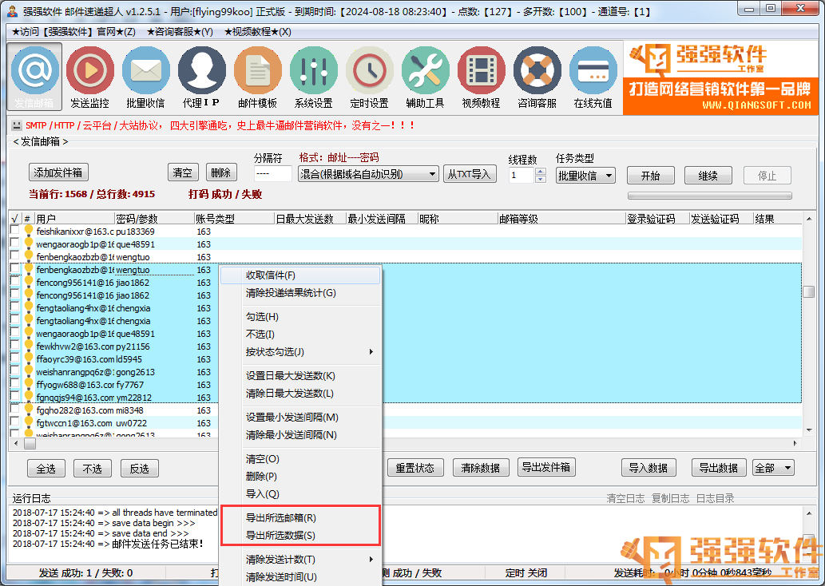Open the 混合(根据域名自动识别) dropdown
The image size is (825, 586).
click(368, 174)
